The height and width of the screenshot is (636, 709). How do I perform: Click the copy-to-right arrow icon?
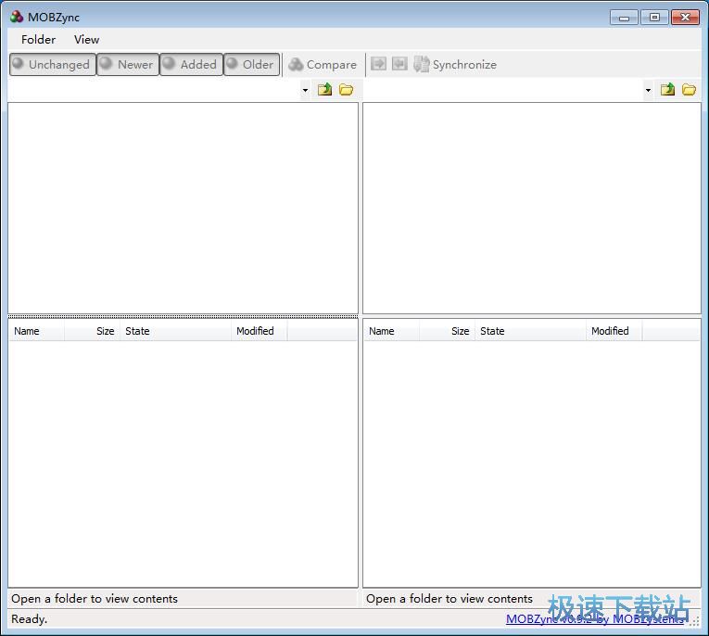click(378, 64)
